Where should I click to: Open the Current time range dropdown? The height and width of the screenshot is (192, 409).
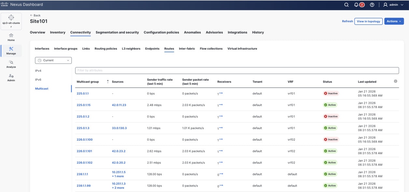pos(53,60)
